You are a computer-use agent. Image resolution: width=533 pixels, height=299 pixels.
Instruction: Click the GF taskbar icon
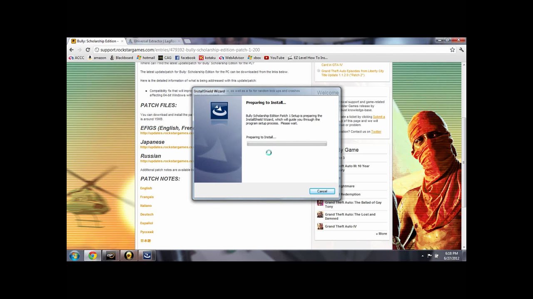tap(110, 256)
